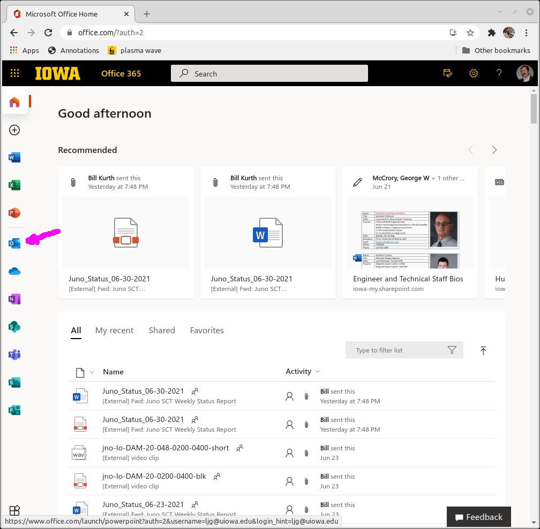Open the recommended PowerPoint Juno_Status_06-30-2021 card

click(x=126, y=233)
